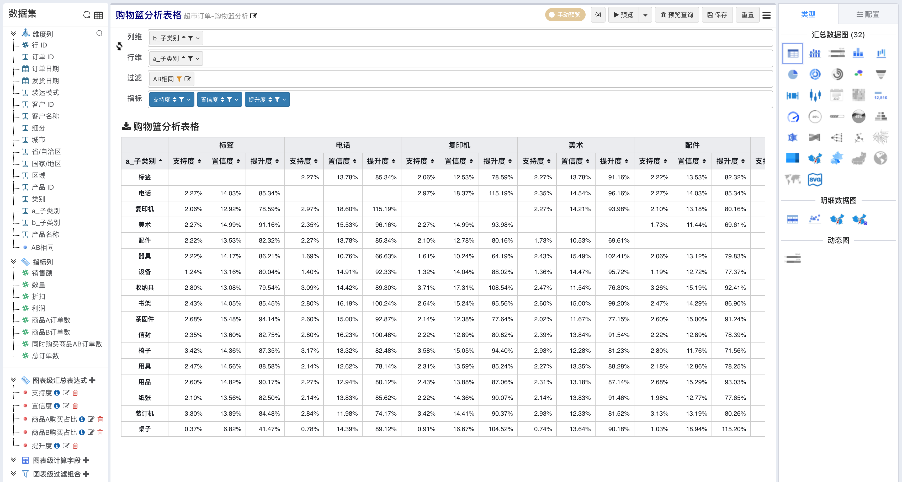Swap row and column dimensions
The height and width of the screenshot is (482, 902).
(x=119, y=46)
